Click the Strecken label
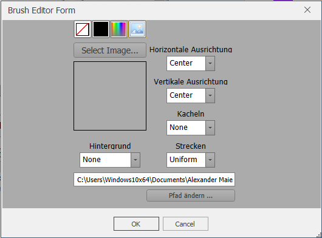The width and height of the screenshot is (322, 238). pos(191,146)
